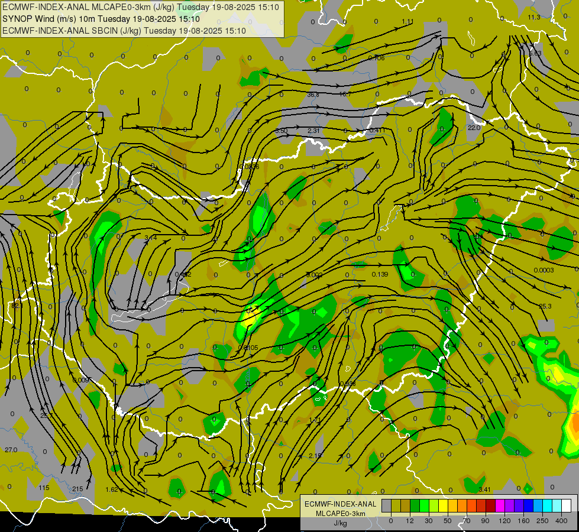Screen dimensions: 579x532
Task: Click the legend tick label 160
Action: tap(523, 521)
